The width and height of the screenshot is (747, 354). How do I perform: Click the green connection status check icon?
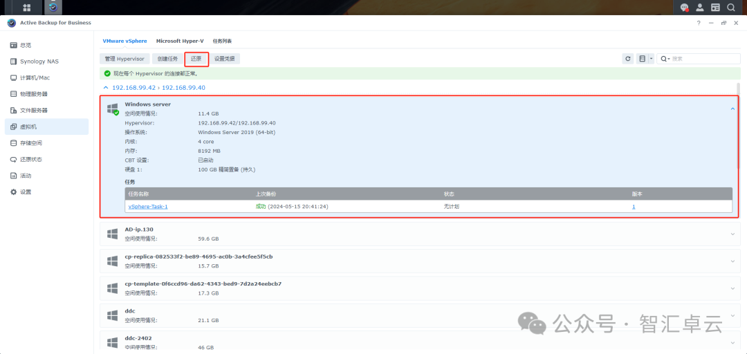click(107, 74)
